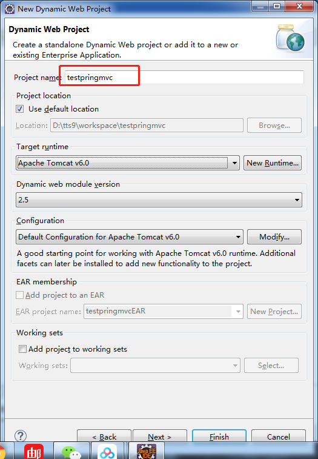Go to Next wizard page
Screen dimensions: 318x459
pos(160,436)
